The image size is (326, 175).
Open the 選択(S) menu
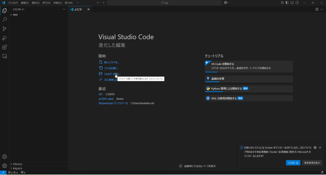coord(36,3)
